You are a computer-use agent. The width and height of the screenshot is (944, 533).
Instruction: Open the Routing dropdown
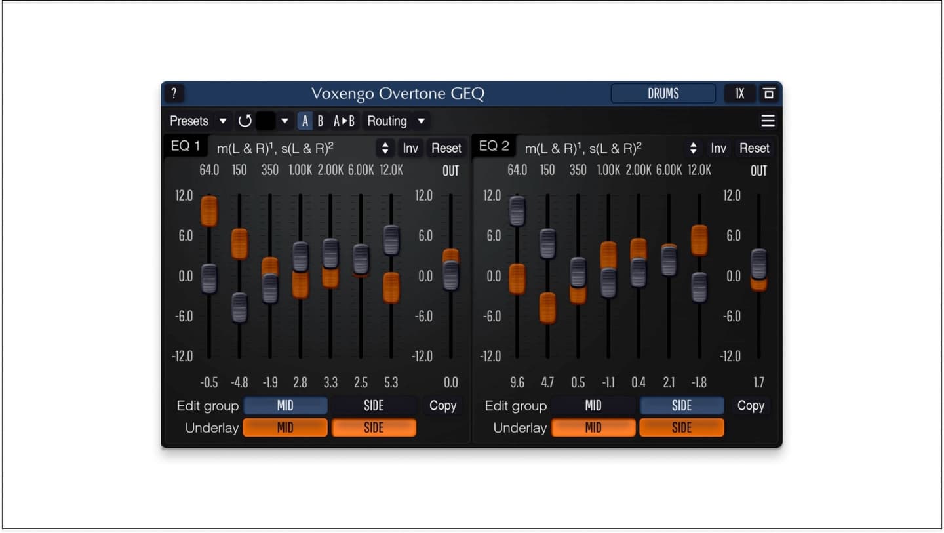[397, 121]
